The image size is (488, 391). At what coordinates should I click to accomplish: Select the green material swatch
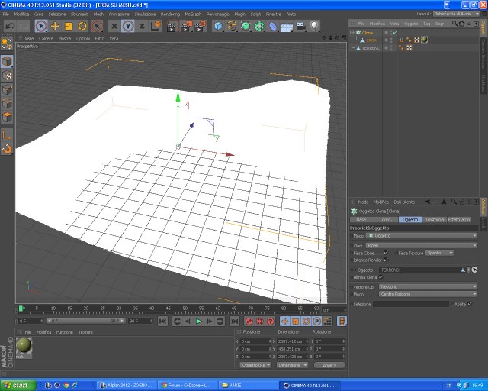coord(24,345)
